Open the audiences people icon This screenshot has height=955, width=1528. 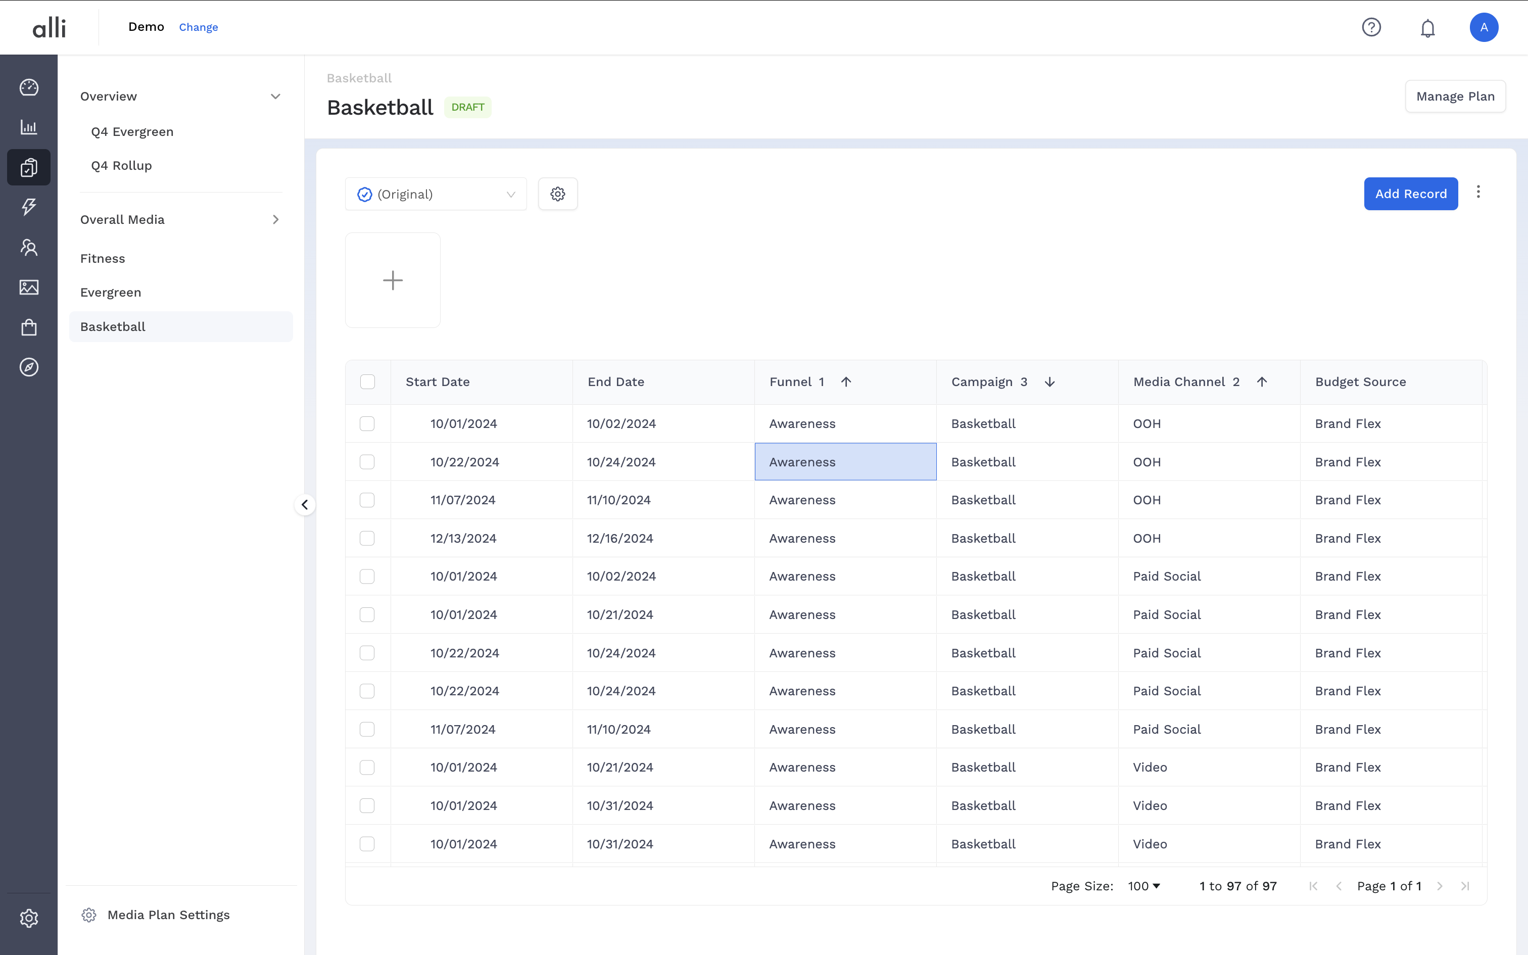pos(29,247)
